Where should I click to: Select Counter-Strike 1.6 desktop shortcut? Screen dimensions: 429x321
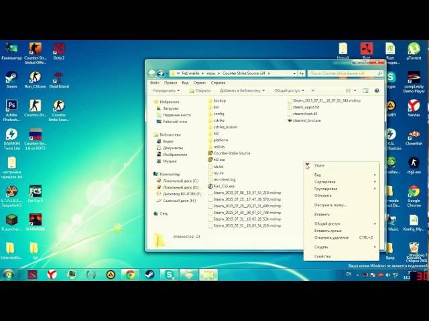pos(35,139)
